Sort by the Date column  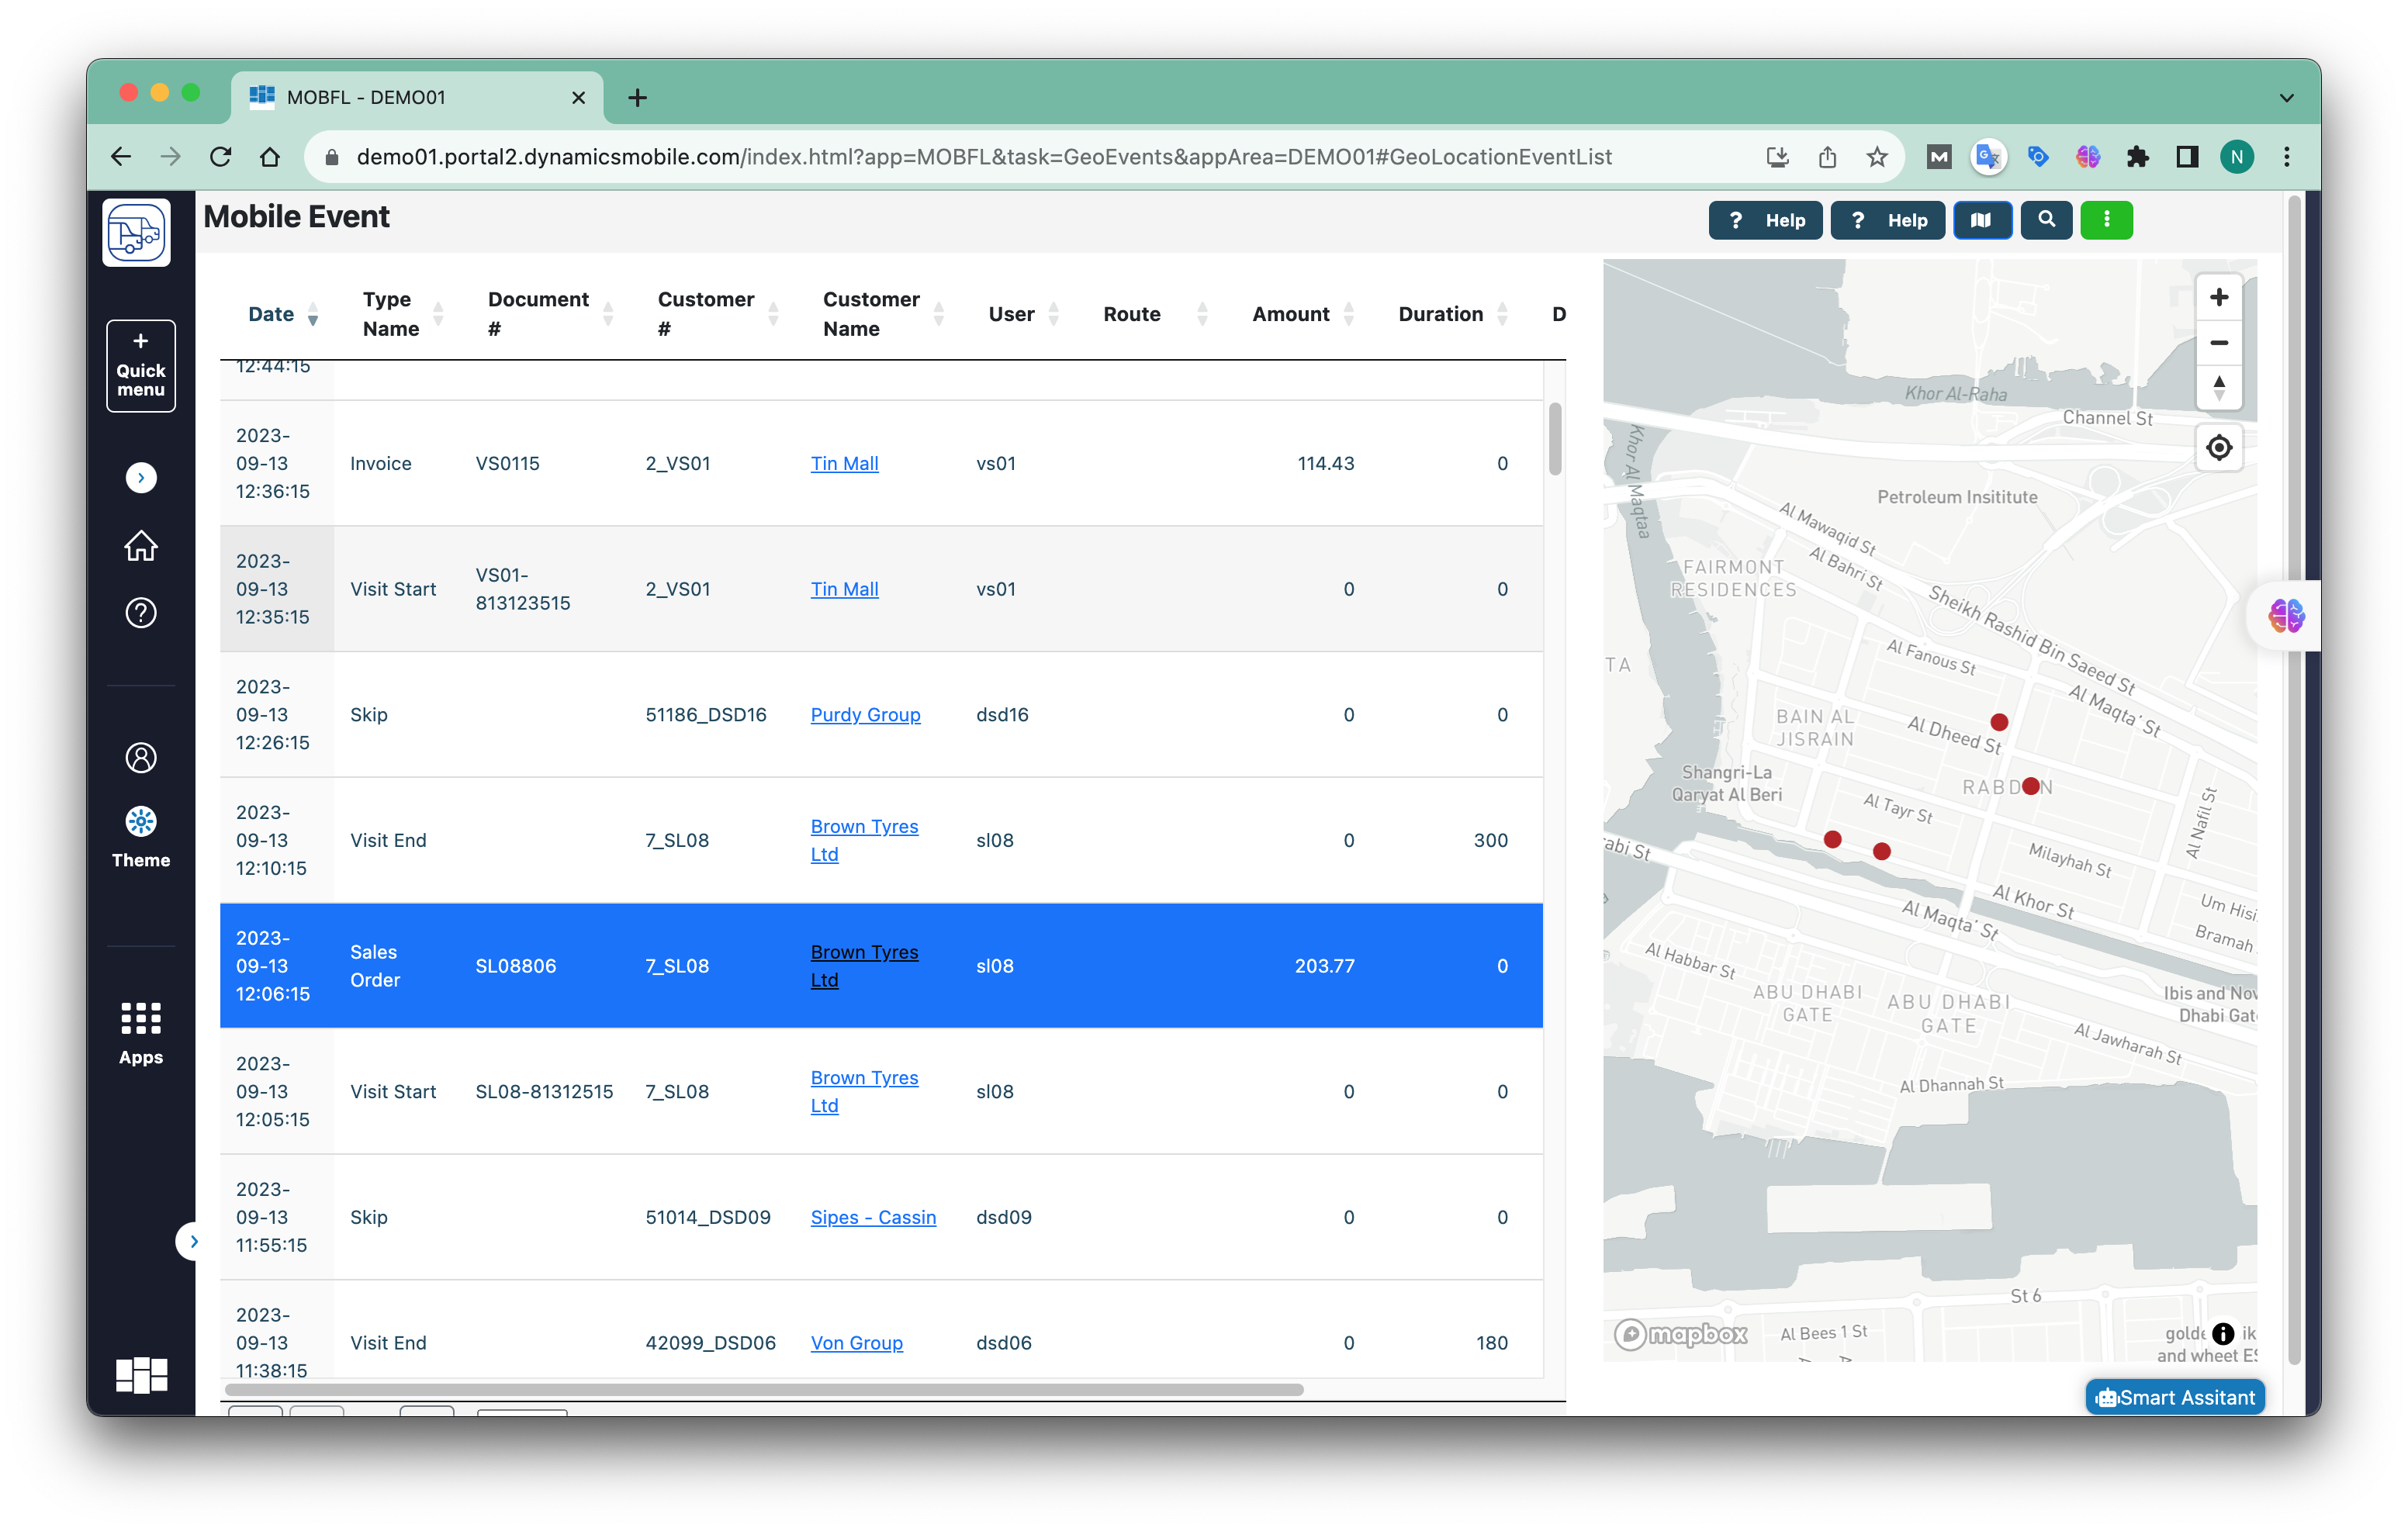pyautogui.click(x=283, y=314)
